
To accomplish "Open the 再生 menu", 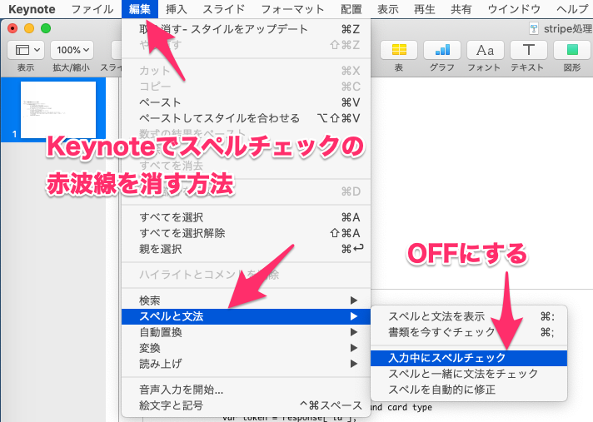I will tap(424, 9).
